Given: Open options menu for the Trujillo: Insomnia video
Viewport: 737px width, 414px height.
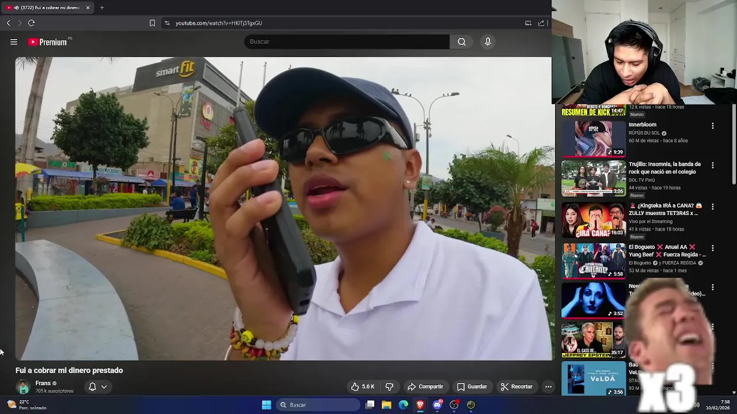Looking at the screenshot, I should pos(713,166).
